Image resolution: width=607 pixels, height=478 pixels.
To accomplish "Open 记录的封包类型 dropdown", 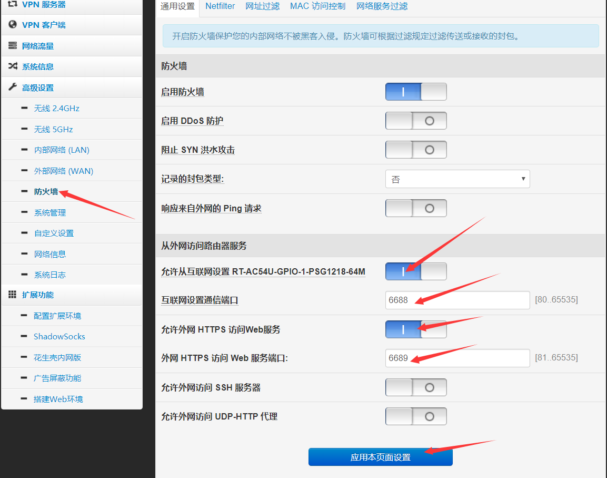I will point(457,179).
